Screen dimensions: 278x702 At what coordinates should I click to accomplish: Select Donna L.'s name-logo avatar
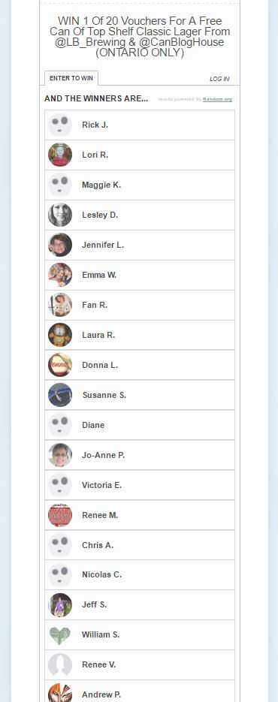(x=60, y=365)
